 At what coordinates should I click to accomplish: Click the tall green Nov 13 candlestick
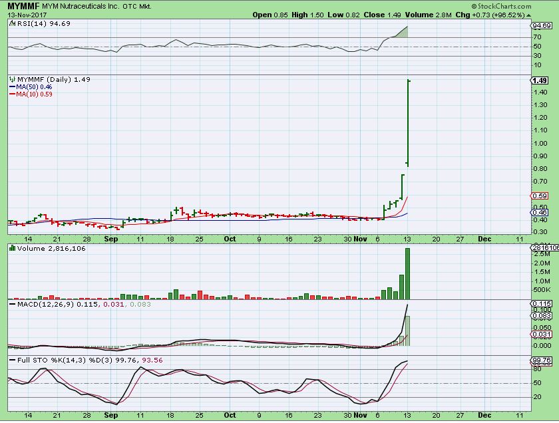pyautogui.click(x=407, y=123)
